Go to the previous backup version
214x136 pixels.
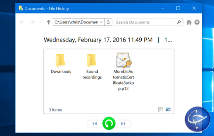pos(94,124)
